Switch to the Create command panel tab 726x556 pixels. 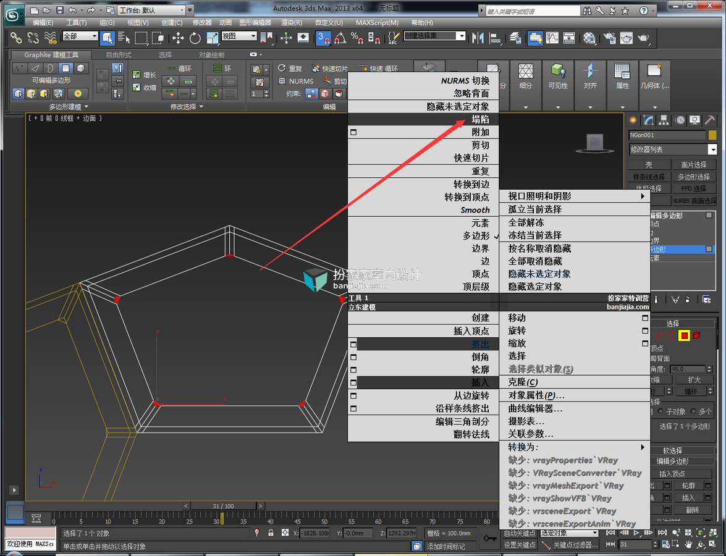coord(633,120)
